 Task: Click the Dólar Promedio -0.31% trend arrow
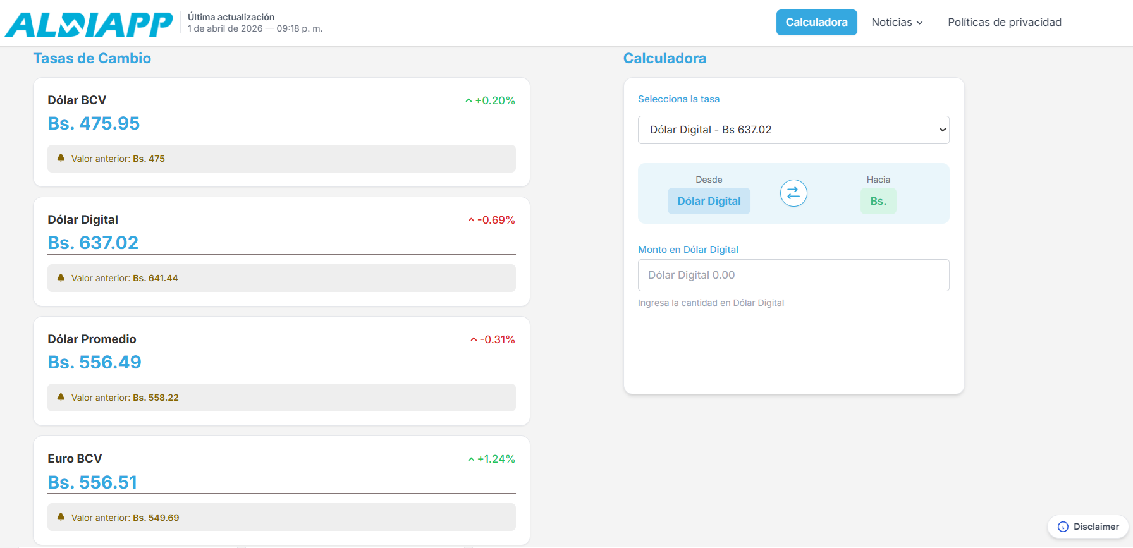474,339
